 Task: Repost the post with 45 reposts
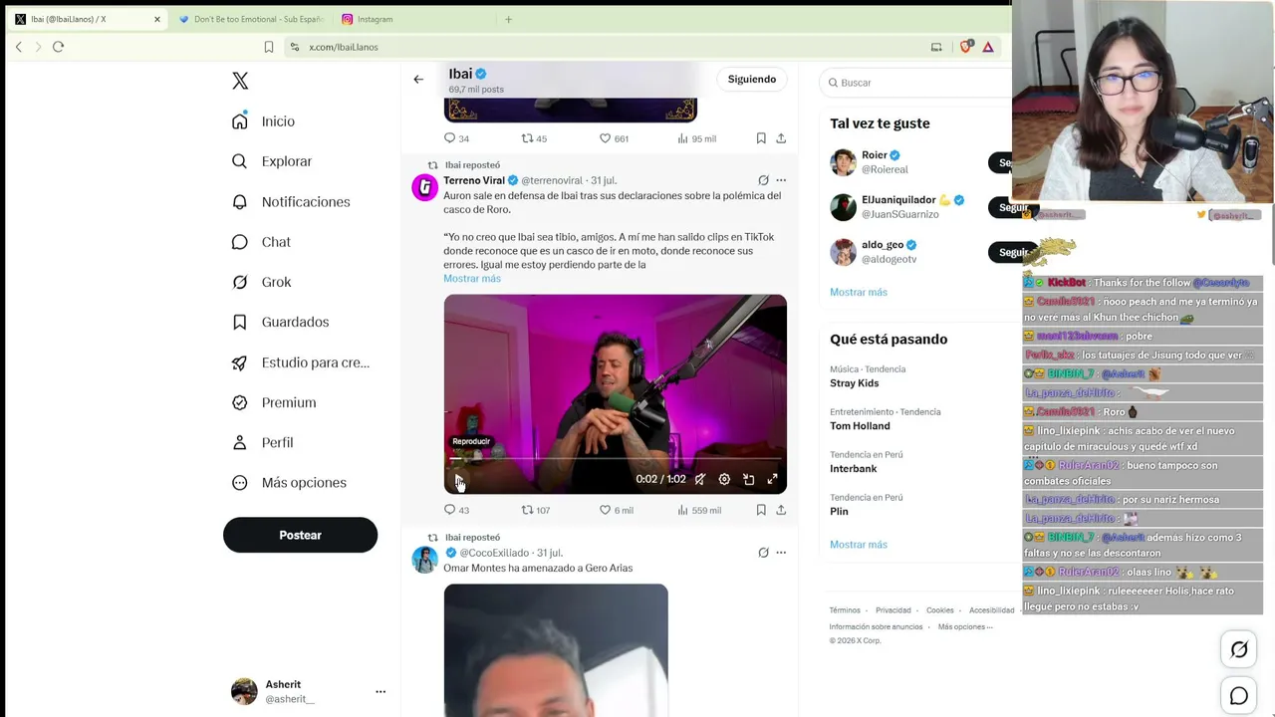click(534, 138)
